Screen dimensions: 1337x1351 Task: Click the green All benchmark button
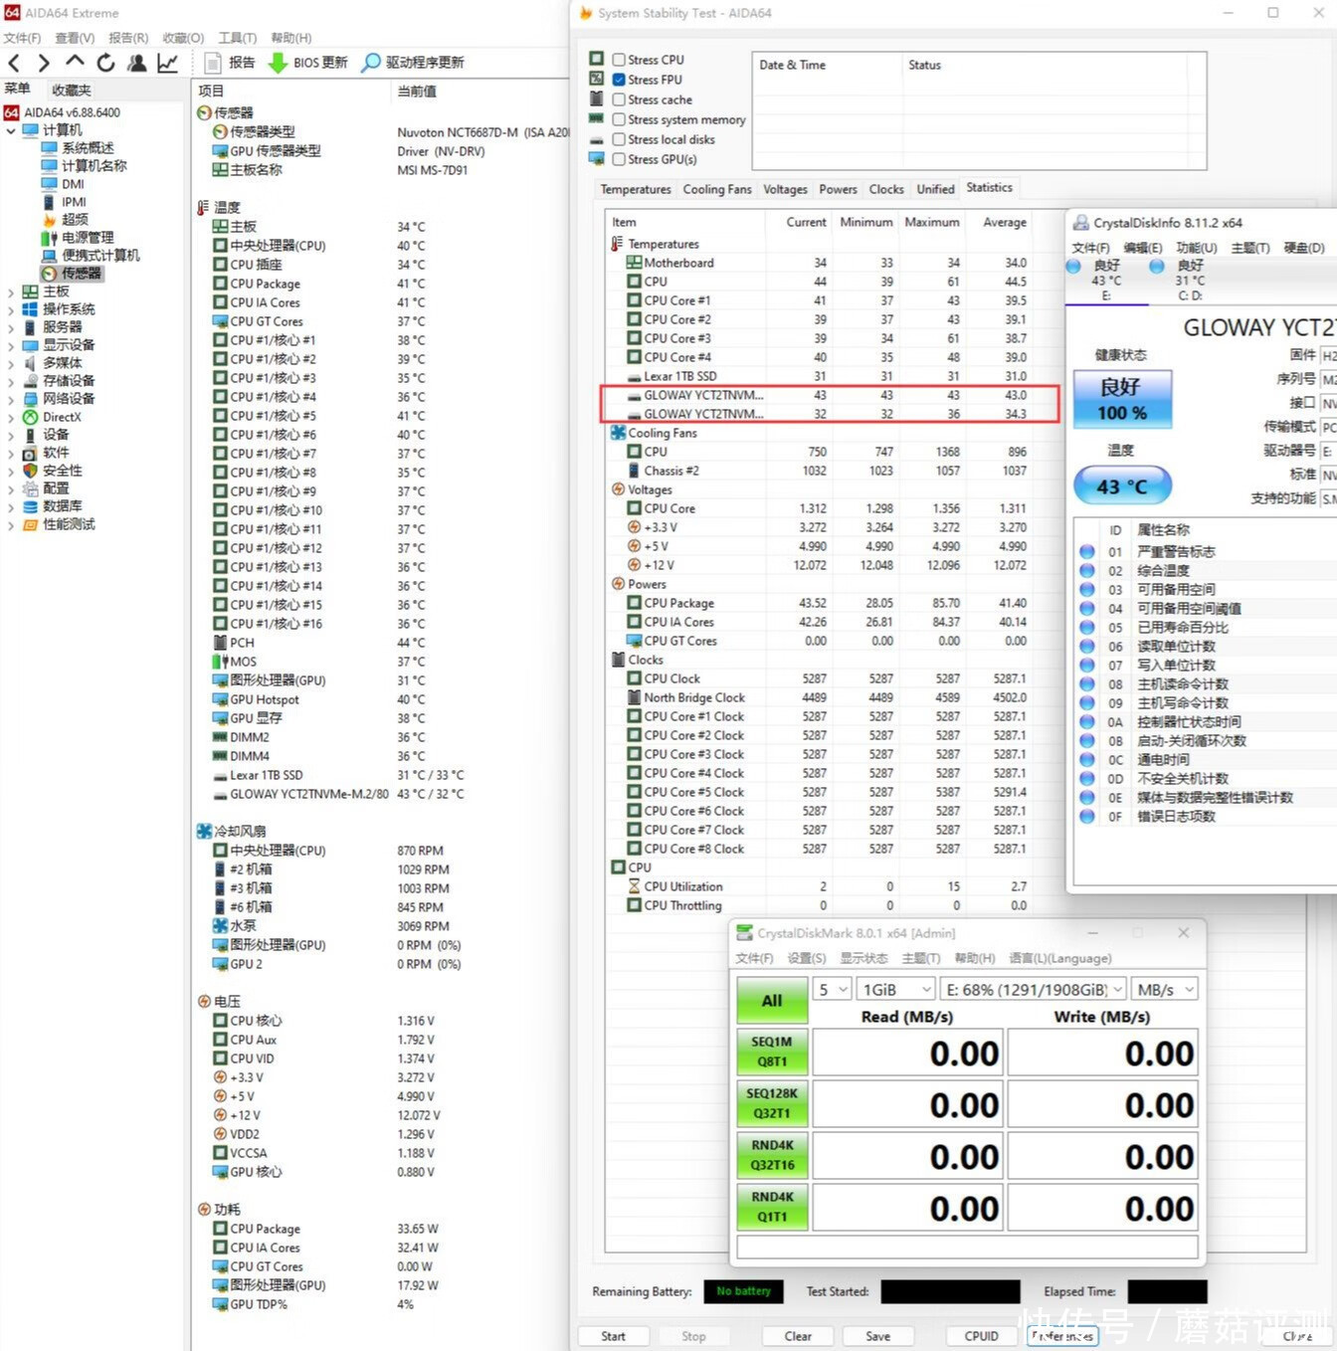pos(772,1001)
